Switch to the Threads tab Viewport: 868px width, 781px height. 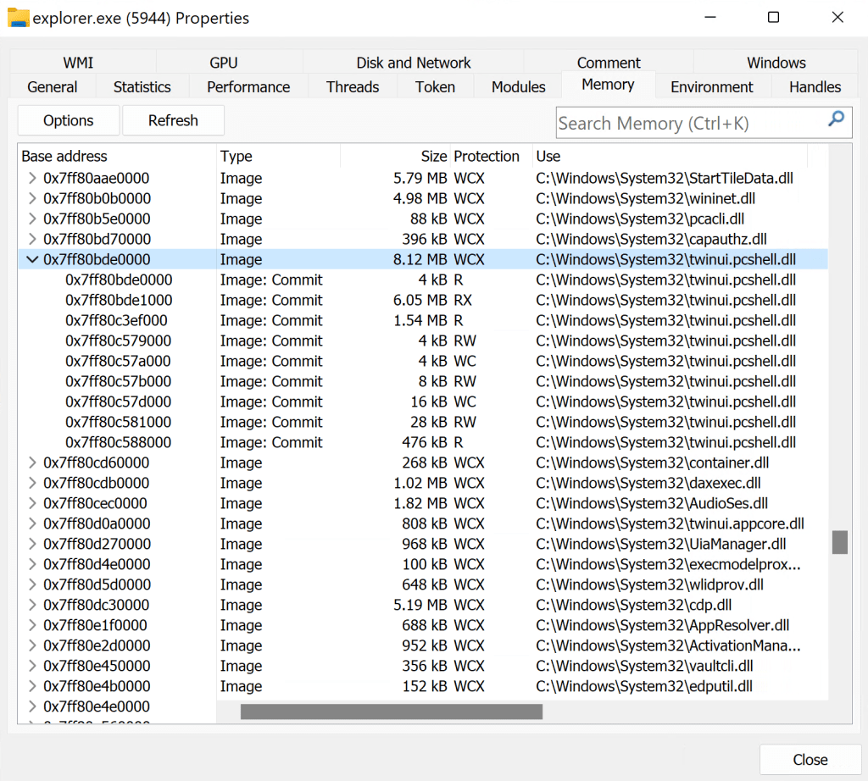click(353, 87)
